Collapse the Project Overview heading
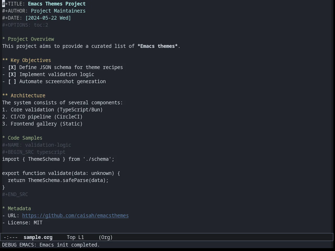The image size is (335, 251). (28, 39)
